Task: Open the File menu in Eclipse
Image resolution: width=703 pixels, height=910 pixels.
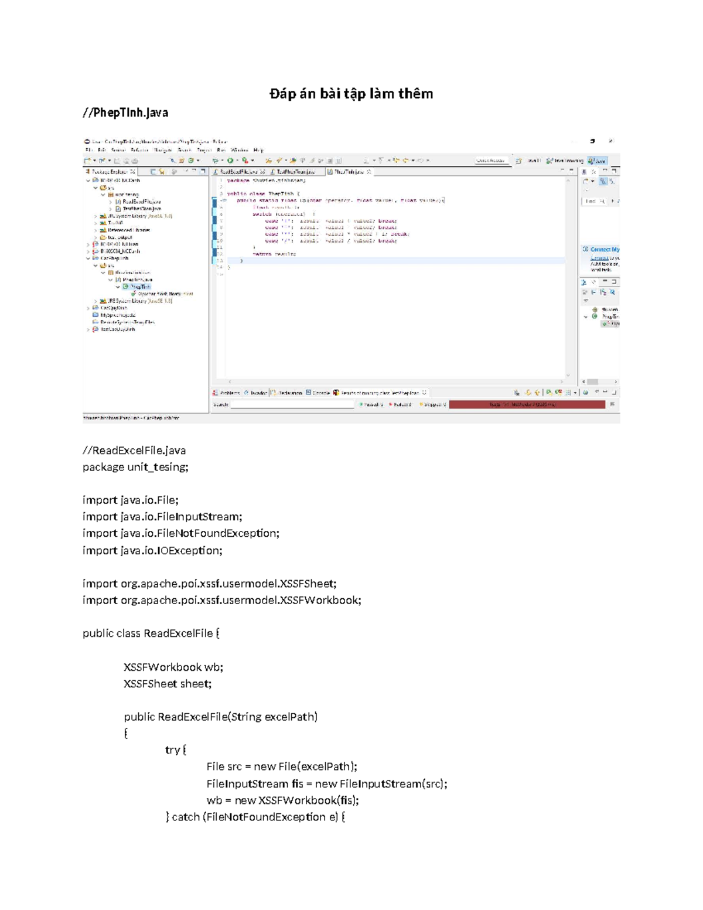Action: pyautogui.click(x=90, y=151)
